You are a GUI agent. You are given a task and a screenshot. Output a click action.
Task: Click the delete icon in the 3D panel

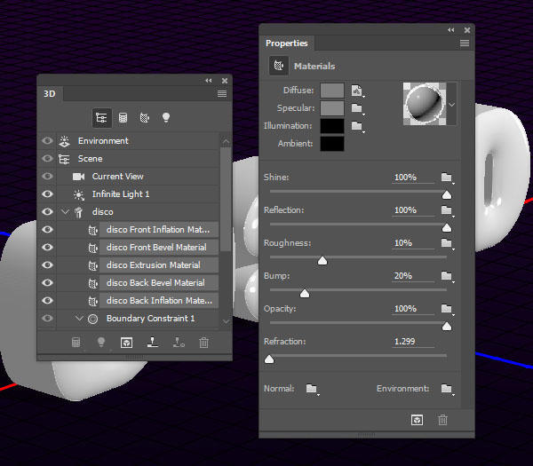click(204, 343)
